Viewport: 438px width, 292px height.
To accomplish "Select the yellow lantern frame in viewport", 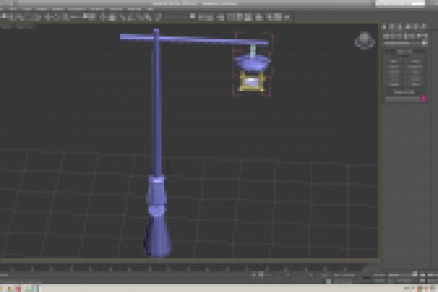I will (251, 81).
